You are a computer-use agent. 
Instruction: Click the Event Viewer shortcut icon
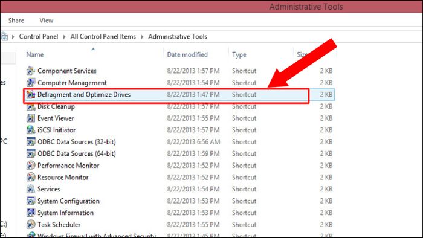[31, 118]
